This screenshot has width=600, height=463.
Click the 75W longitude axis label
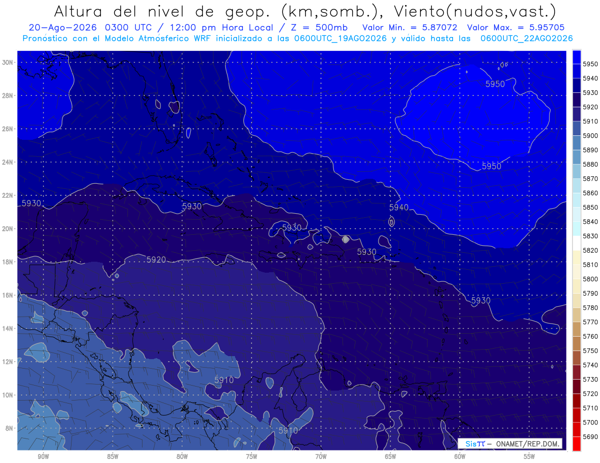(x=251, y=457)
